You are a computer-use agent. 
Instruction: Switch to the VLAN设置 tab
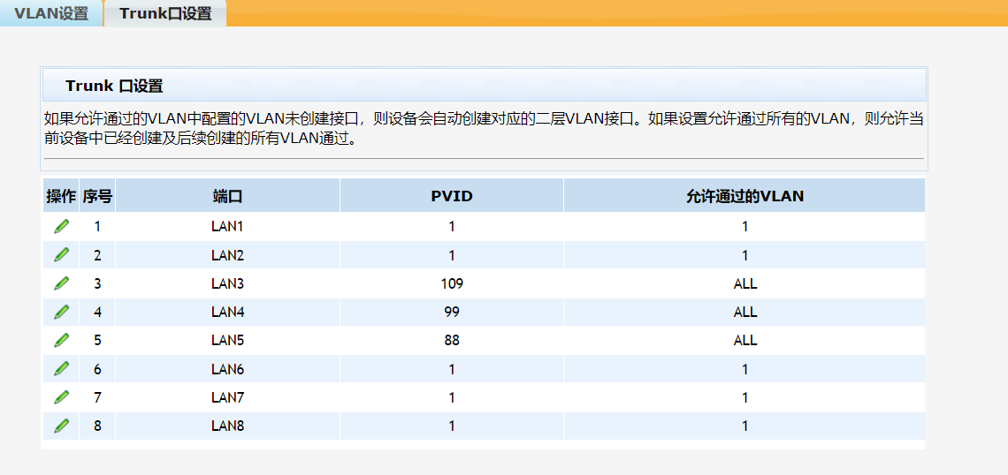51,13
